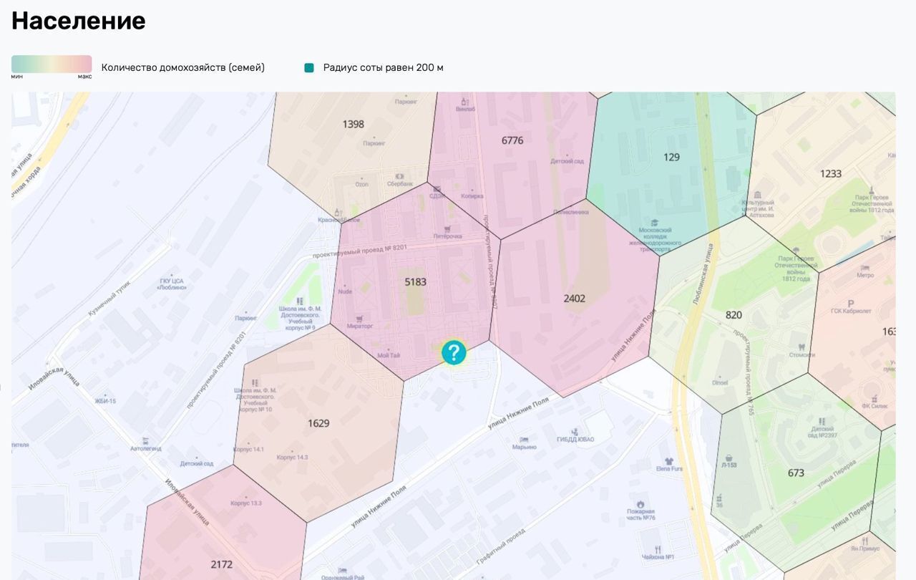This screenshot has height=580, width=916.
Task: Click the Московский колледж железнодорожного транспорта icon
Action: point(654,222)
